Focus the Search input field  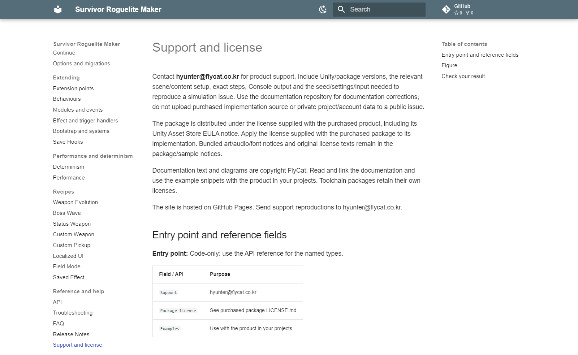(379, 9)
